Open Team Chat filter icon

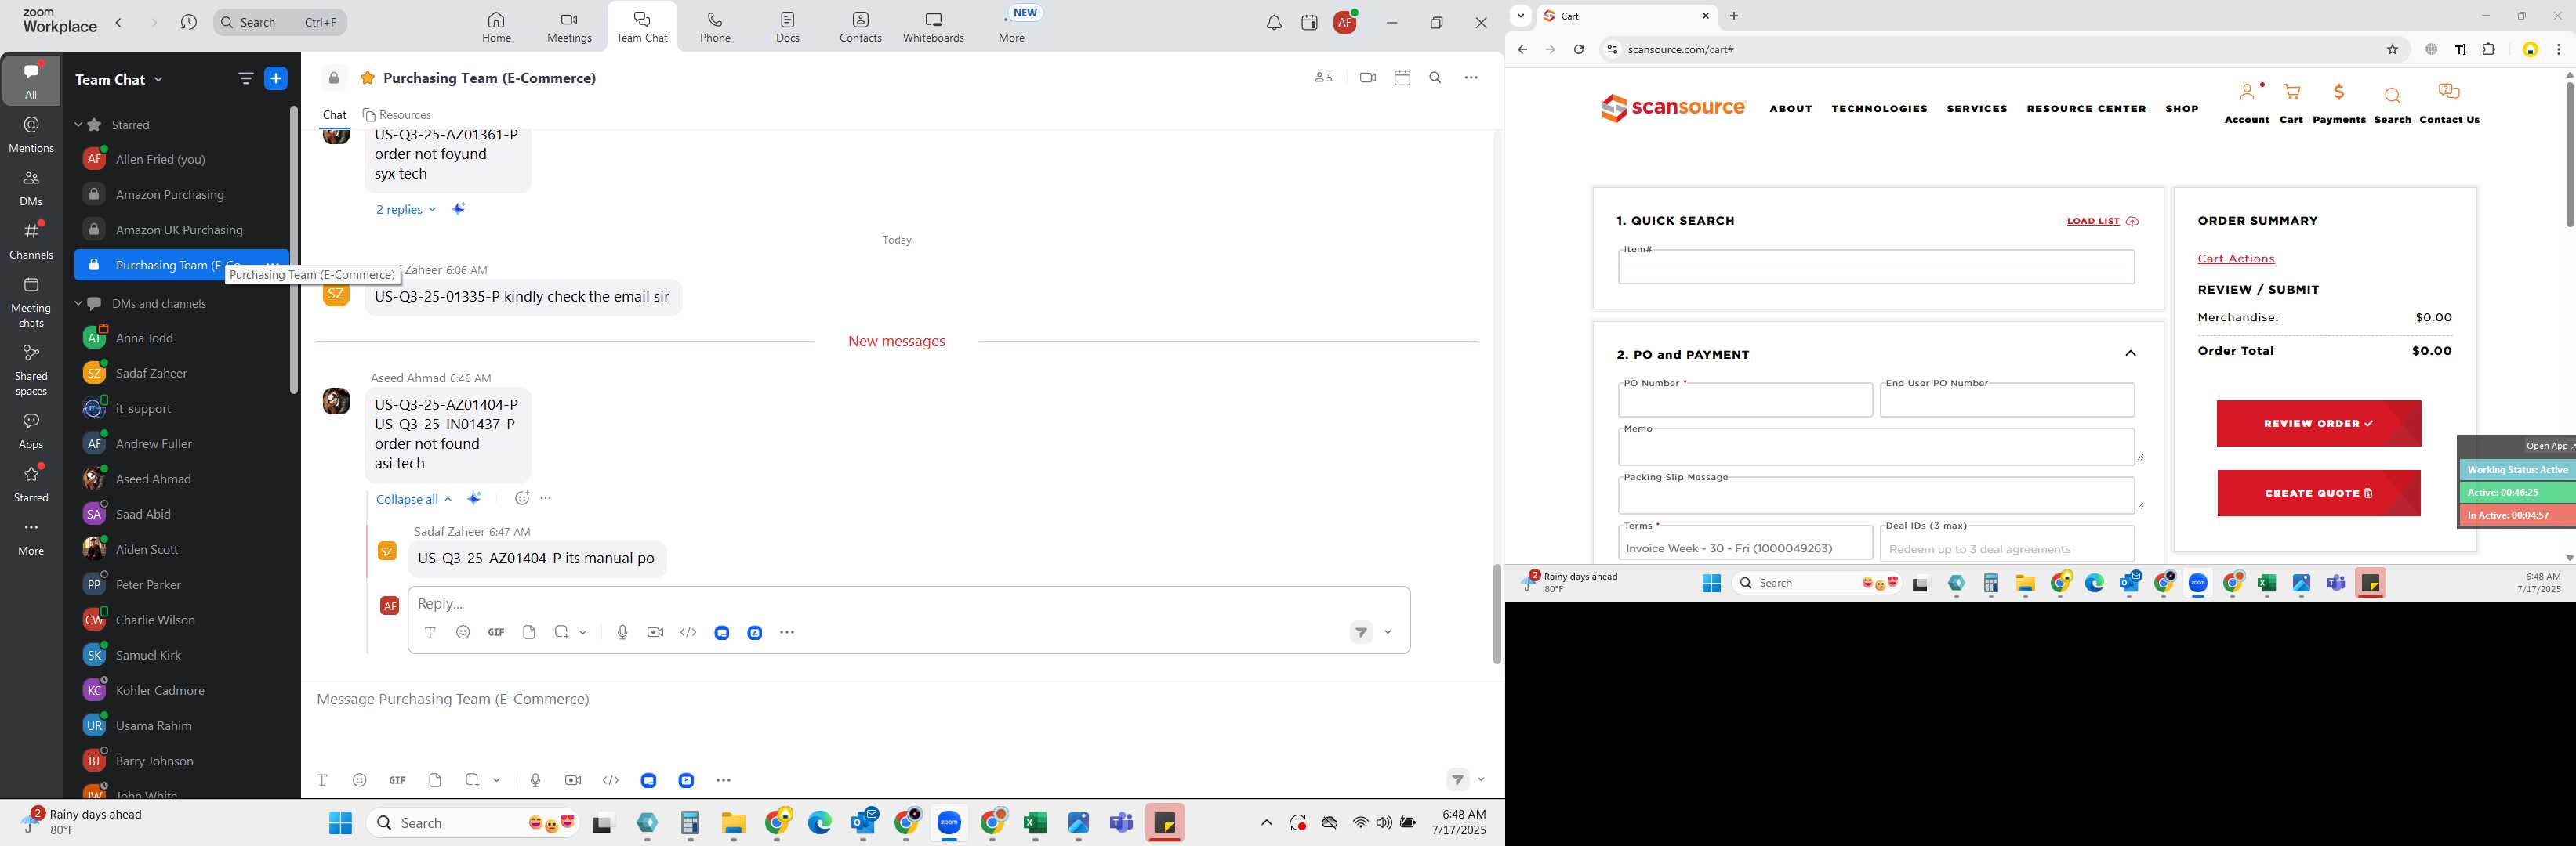tap(245, 79)
